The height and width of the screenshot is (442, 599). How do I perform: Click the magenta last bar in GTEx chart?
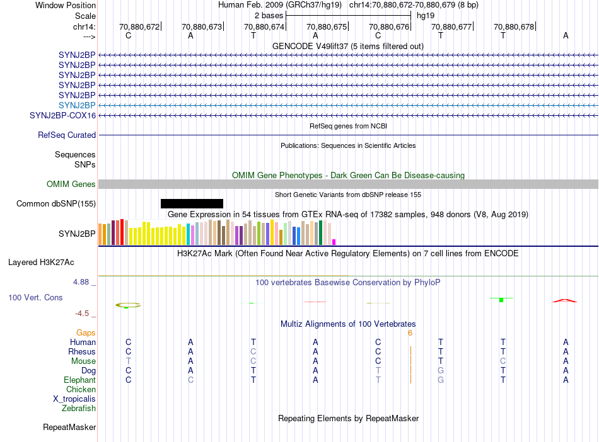(334, 242)
